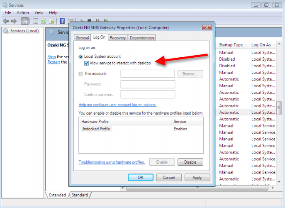
Task: Switch to the Dependencies tab
Action: (142, 38)
